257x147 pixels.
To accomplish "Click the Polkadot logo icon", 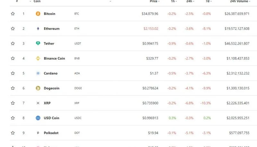I will click(38, 133).
